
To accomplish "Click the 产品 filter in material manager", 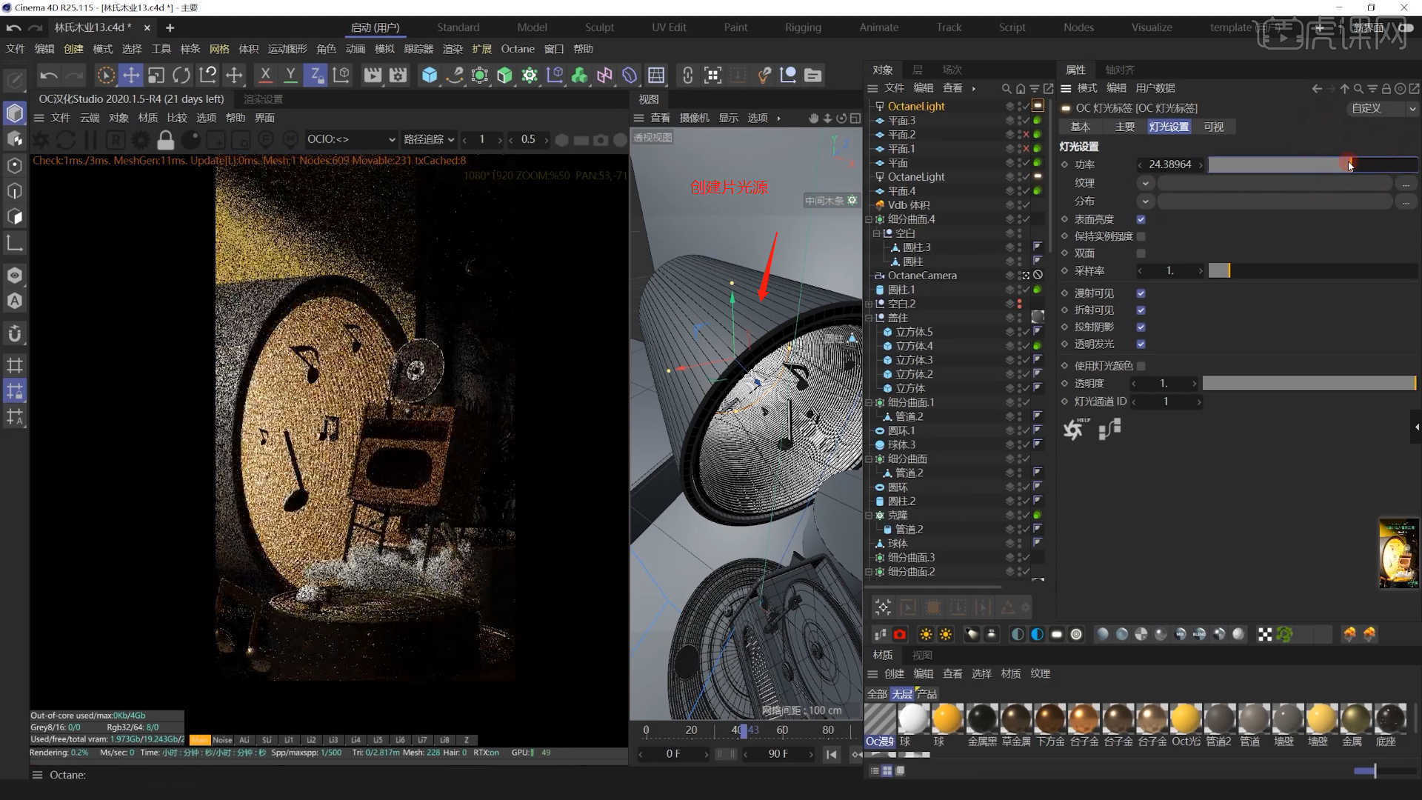I will tap(927, 694).
